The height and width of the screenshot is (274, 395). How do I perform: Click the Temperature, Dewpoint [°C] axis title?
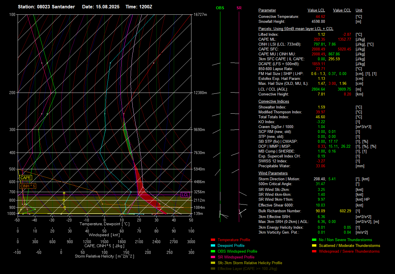pos(104,224)
